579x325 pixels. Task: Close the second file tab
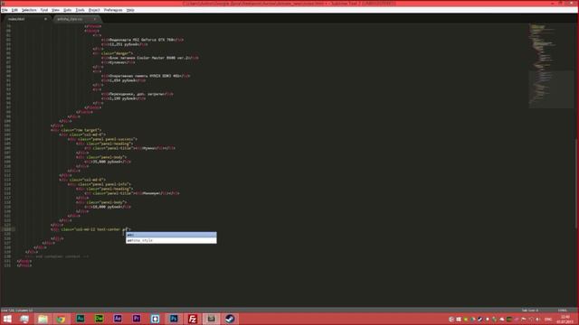tap(94, 19)
